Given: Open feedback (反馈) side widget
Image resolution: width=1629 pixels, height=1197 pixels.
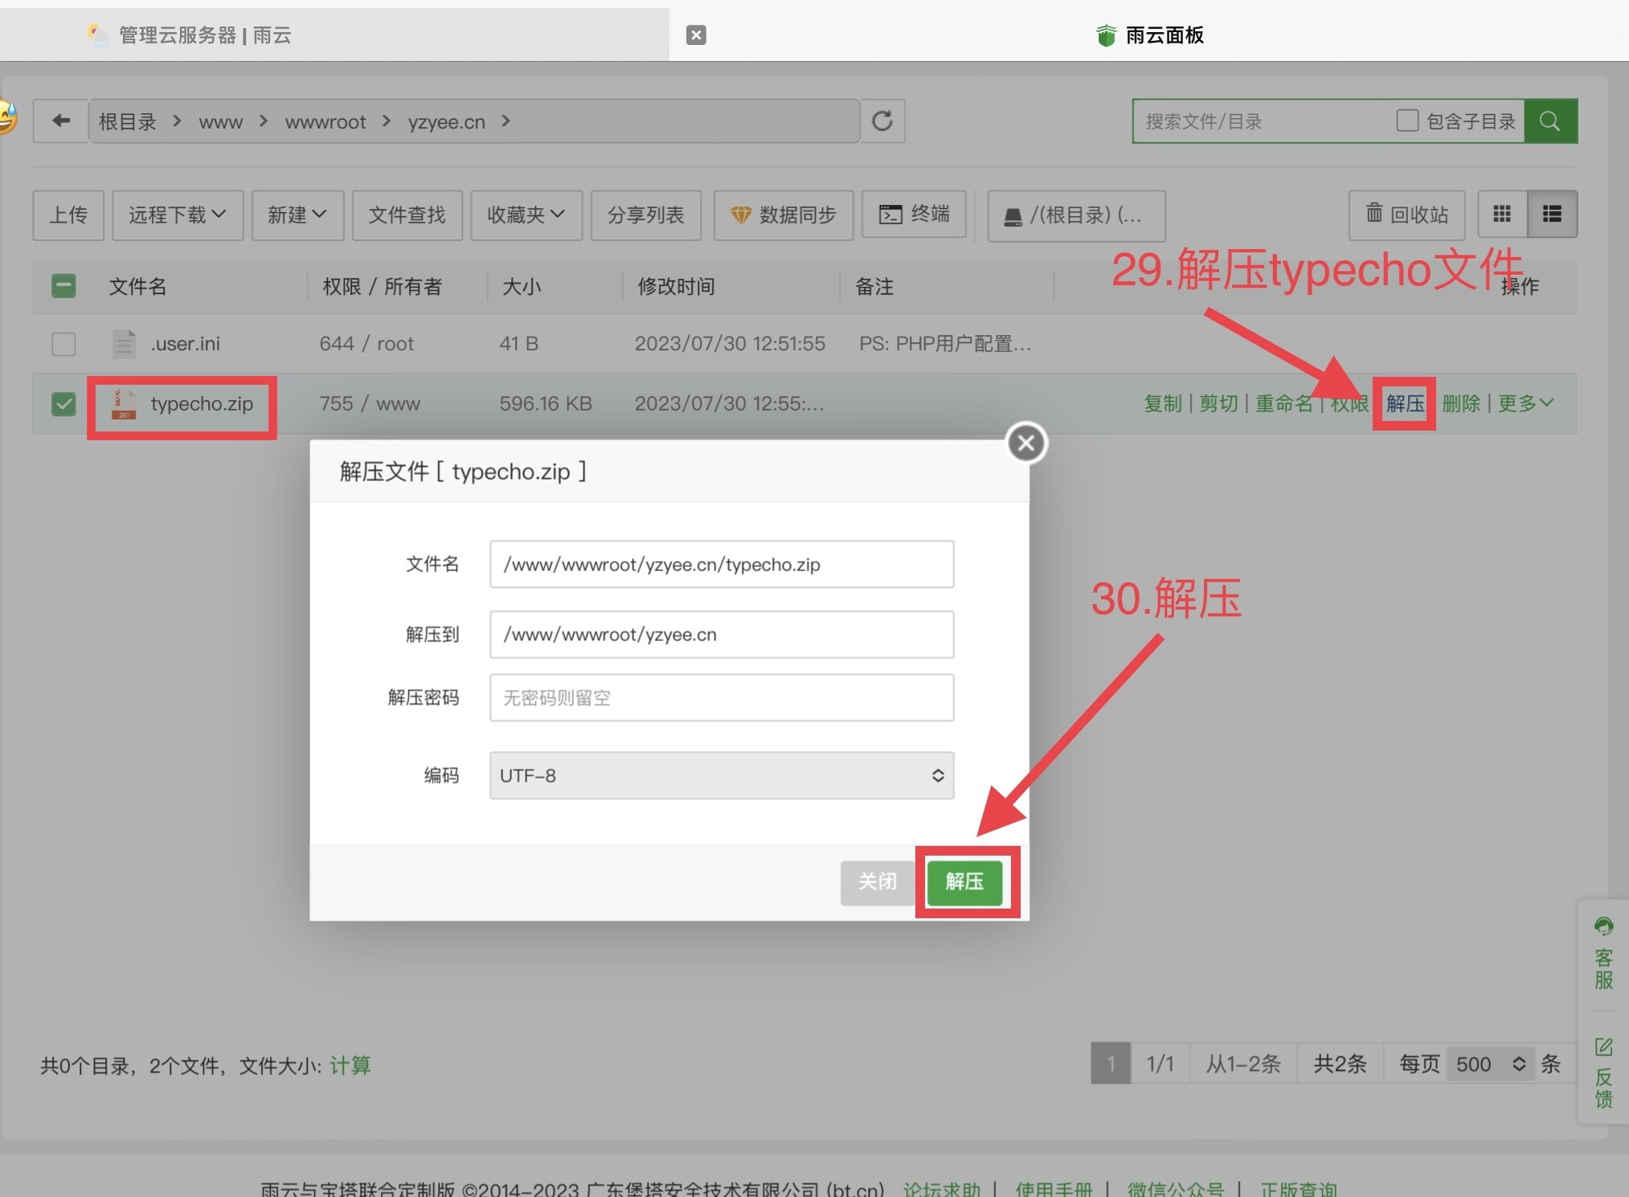Looking at the screenshot, I should [x=1603, y=1072].
